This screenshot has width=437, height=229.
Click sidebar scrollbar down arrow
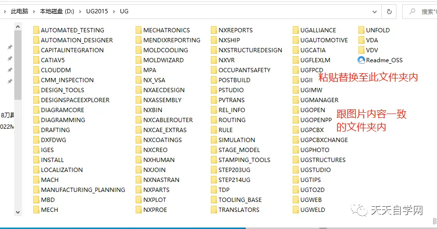tap(18, 212)
